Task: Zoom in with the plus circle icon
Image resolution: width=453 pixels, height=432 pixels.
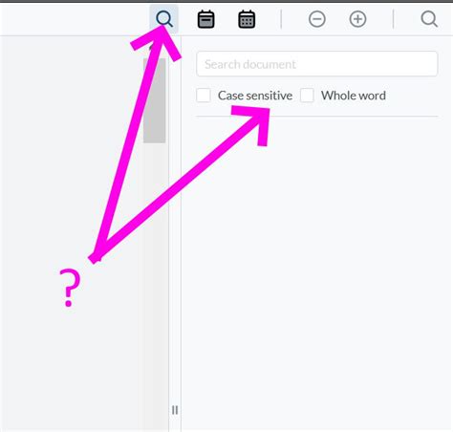Action: 357,19
